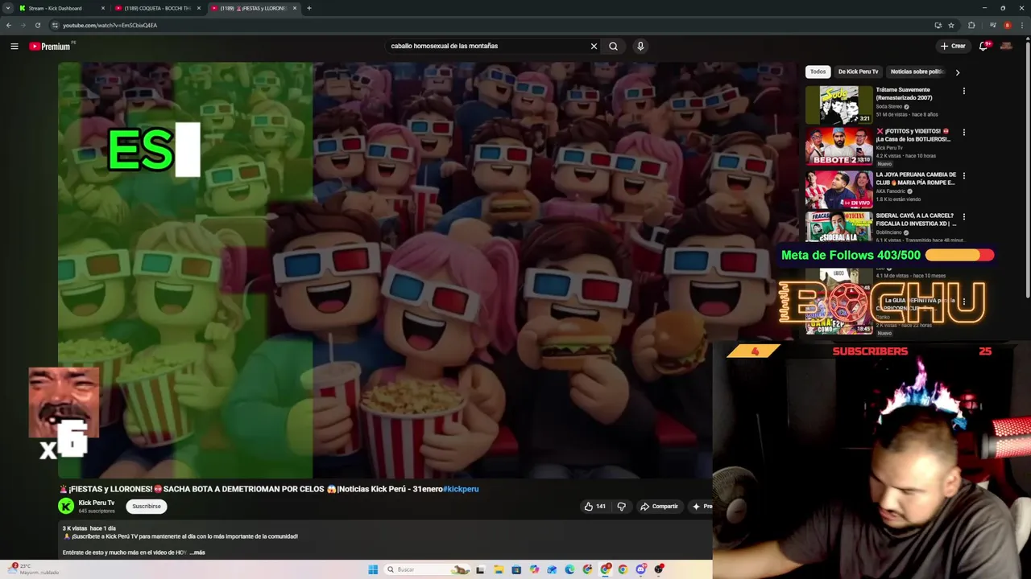Open Copilot from the taskbar

(534, 569)
